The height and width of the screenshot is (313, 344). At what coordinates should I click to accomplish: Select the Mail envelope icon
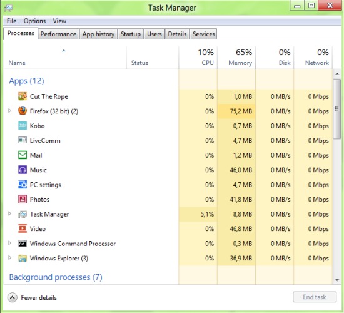pyautogui.click(x=23, y=155)
